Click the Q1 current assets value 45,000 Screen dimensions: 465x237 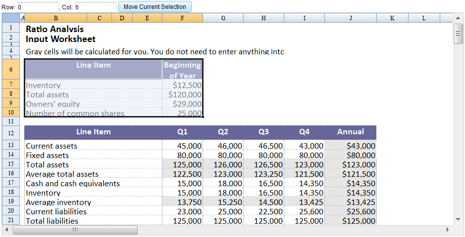[182, 146]
